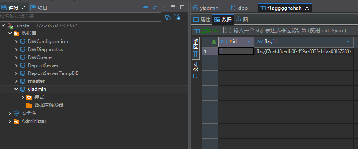Toggle link with editor arrows icon
The height and width of the screenshot is (149, 358).
(x=155, y=7)
